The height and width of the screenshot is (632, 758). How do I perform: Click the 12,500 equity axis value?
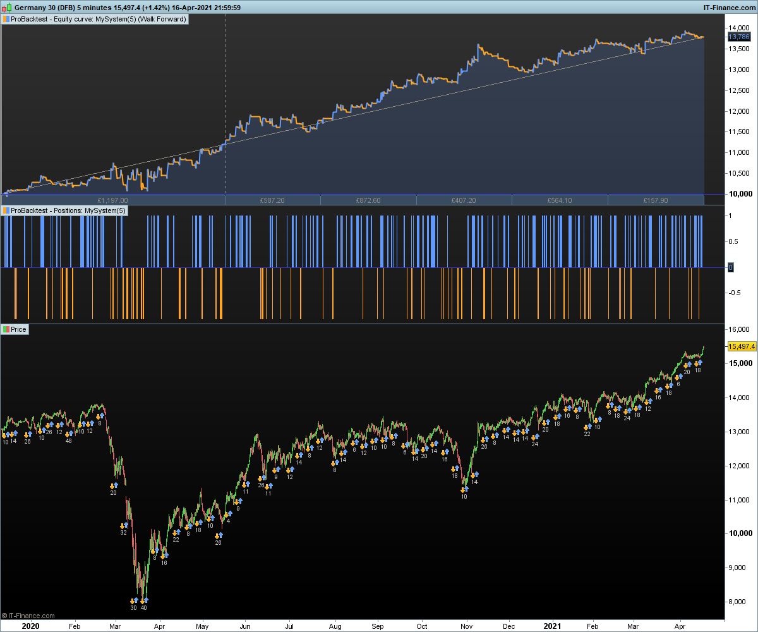(x=739, y=91)
